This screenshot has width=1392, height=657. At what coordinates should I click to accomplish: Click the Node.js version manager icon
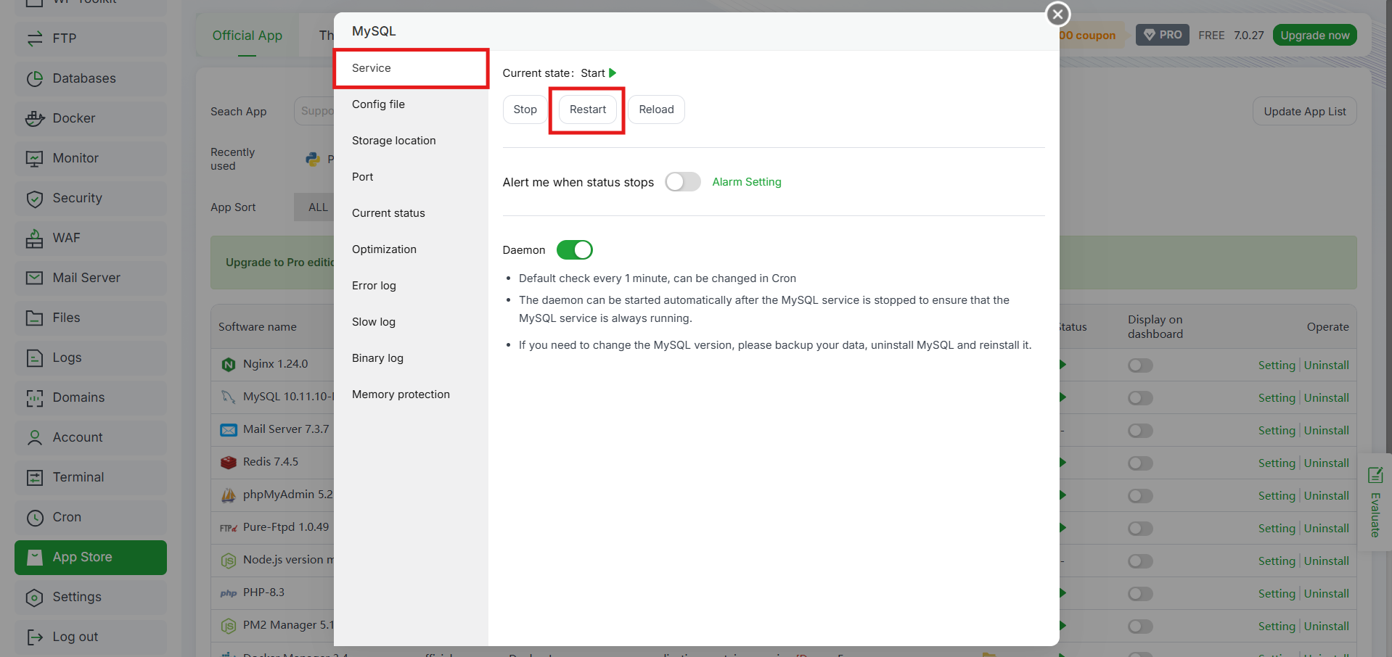(x=229, y=561)
